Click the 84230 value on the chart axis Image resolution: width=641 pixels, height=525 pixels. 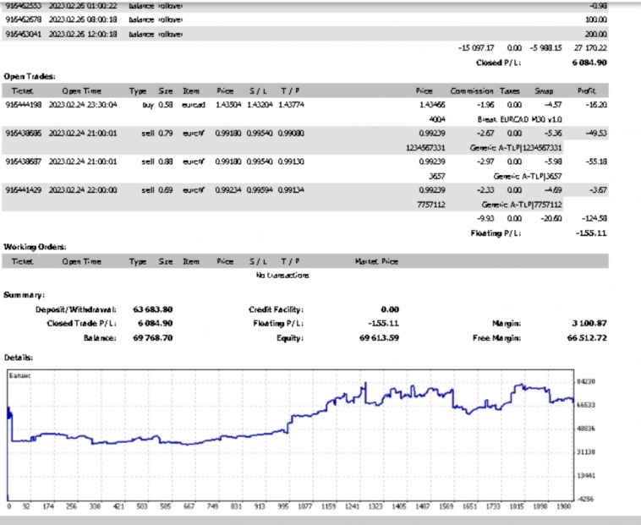click(x=586, y=381)
